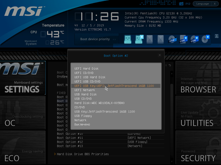Select USB Floppy option

pos(116,116)
